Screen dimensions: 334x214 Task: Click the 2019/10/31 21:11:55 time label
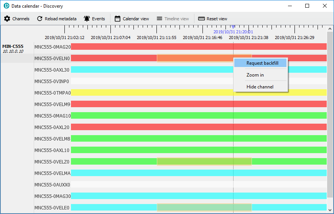pyautogui.click(x=156, y=38)
